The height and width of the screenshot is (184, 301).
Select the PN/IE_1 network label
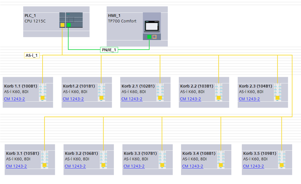[109, 50]
